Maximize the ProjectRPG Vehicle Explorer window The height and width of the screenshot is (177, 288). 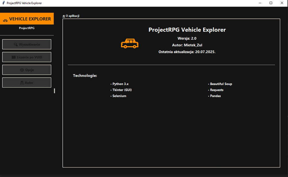point(271,3)
